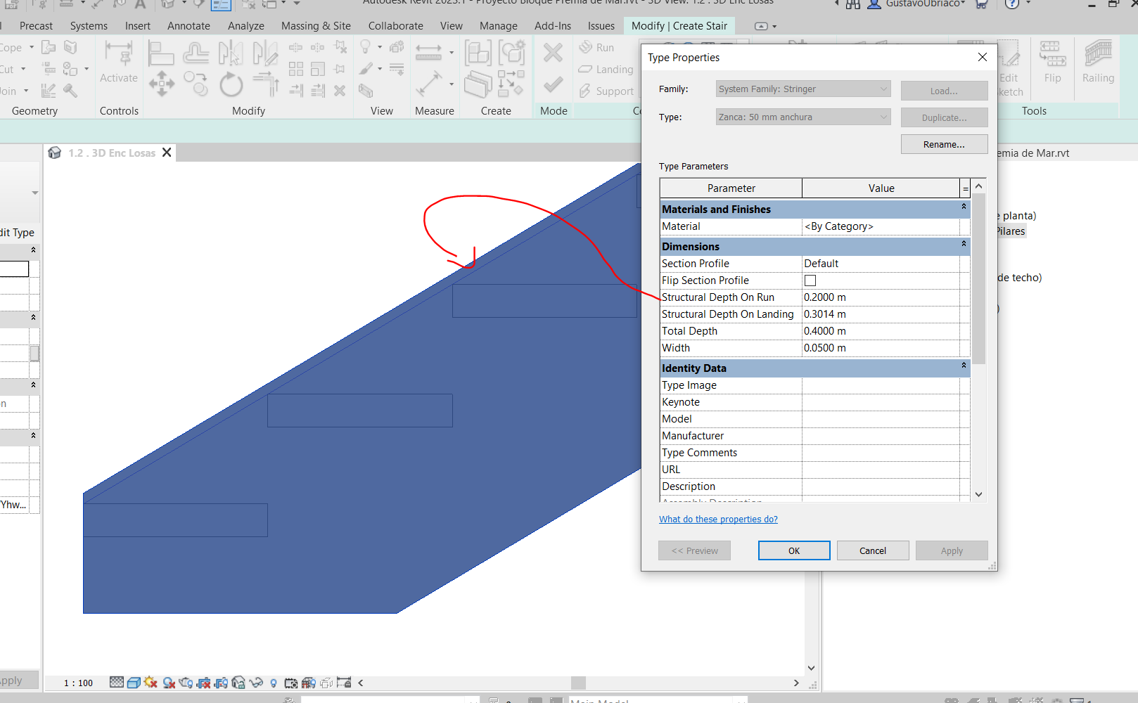
Task: Toggle Sun Path icon in view control bar
Action: (151, 682)
